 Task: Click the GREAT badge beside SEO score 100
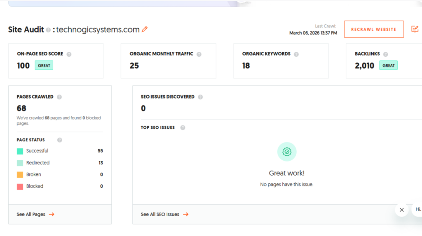(44, 65)
